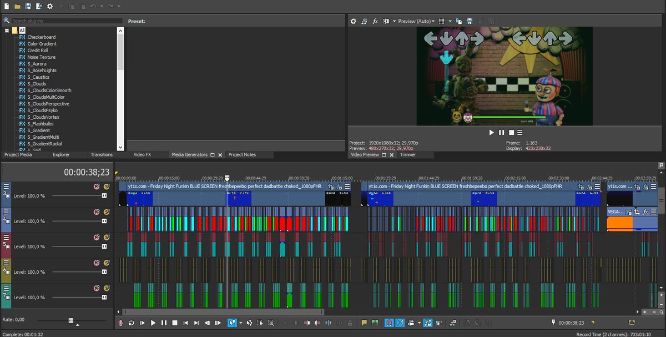This screenshot has width=666, height=337.
Task: Toggle Loop Playback in the timeline transport
Action: point(132,323)
